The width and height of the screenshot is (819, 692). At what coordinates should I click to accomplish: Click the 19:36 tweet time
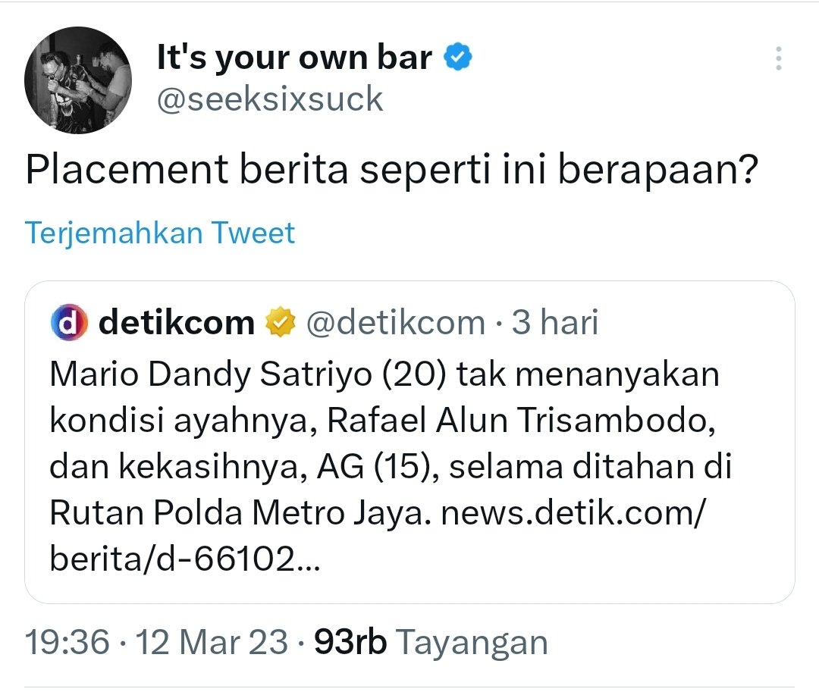(x=67, y=642)
